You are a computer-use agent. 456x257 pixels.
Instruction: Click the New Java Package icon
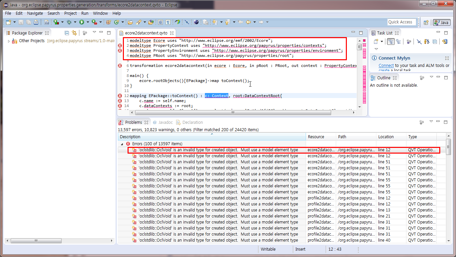click(108, 22)
